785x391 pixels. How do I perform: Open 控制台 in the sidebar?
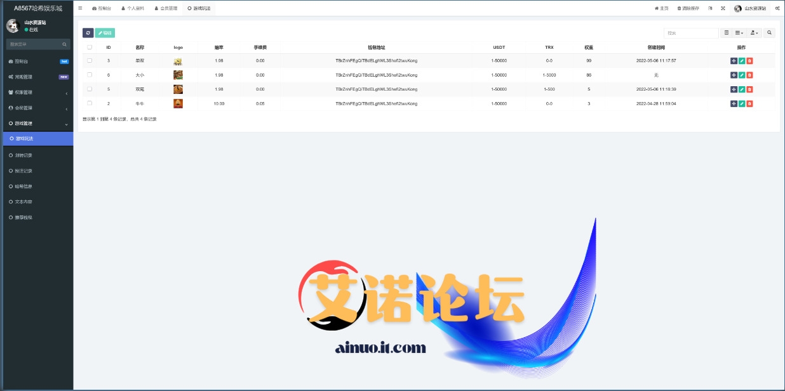coord(37,61)
